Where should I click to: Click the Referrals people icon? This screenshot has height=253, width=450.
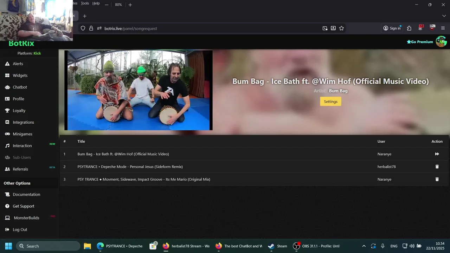[7, 169]
